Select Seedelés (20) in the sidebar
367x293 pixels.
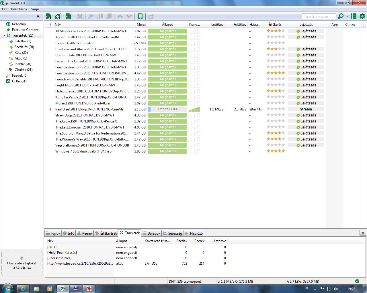point(24,47)
